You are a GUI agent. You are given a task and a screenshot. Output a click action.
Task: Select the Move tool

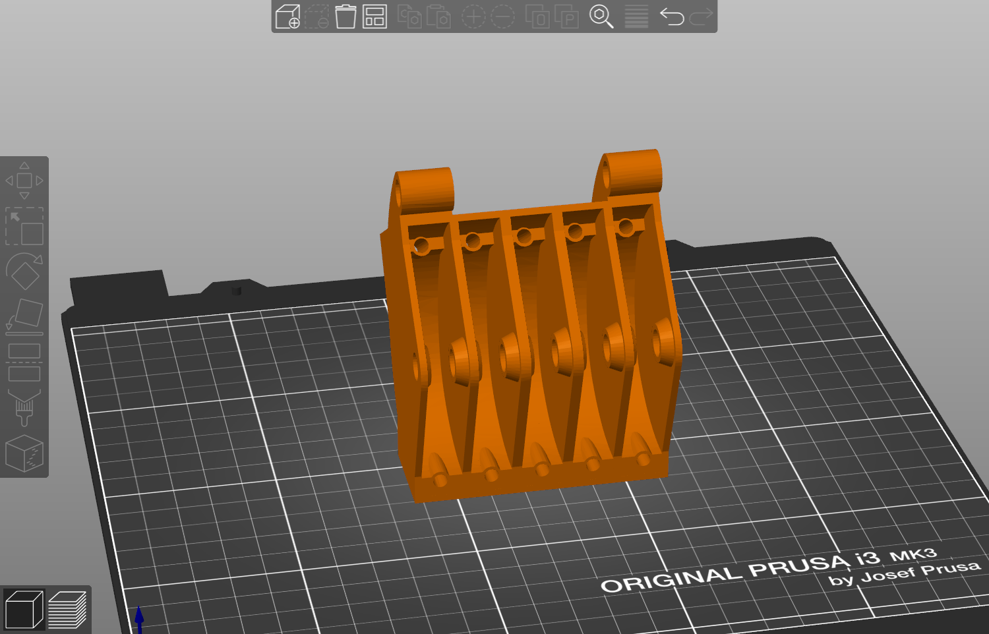click(x=24, y=181)
